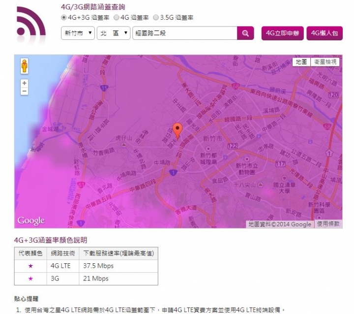354x314 pixels.
Task: Click the 新竹市立動物園 label on map
Action: click(247, 169)
